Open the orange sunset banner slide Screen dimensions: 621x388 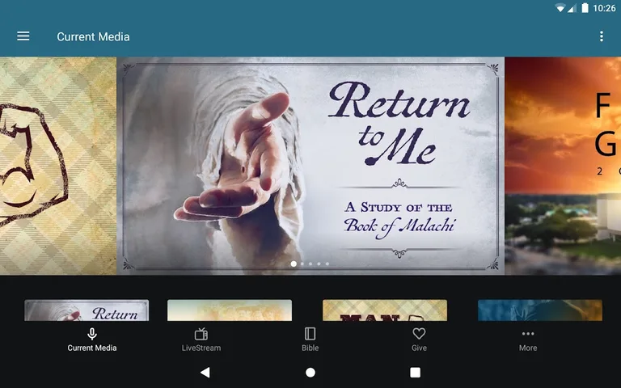pos(563,166)
